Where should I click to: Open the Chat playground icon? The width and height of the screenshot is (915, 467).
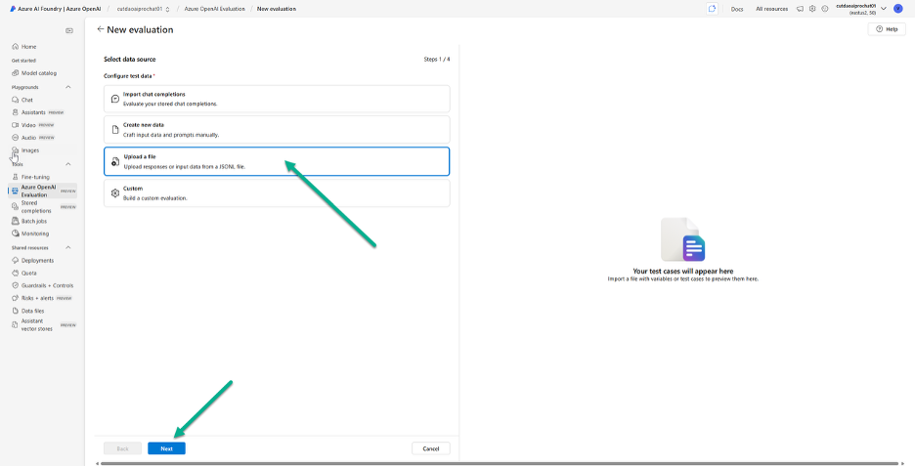coord(16,100)
